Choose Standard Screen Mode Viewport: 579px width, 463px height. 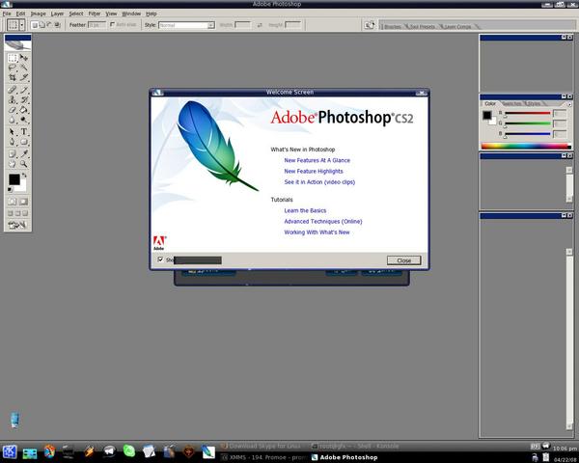[11, 213]
